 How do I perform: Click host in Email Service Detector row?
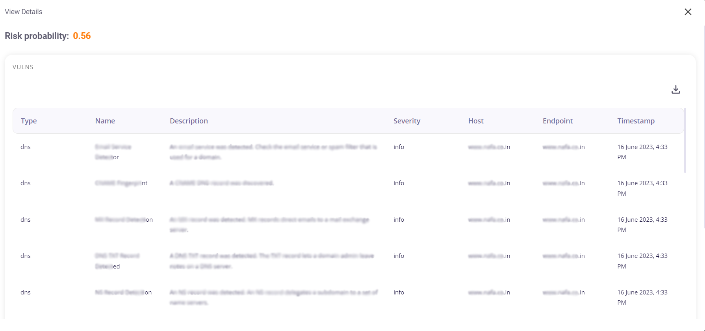coord(489,147)
